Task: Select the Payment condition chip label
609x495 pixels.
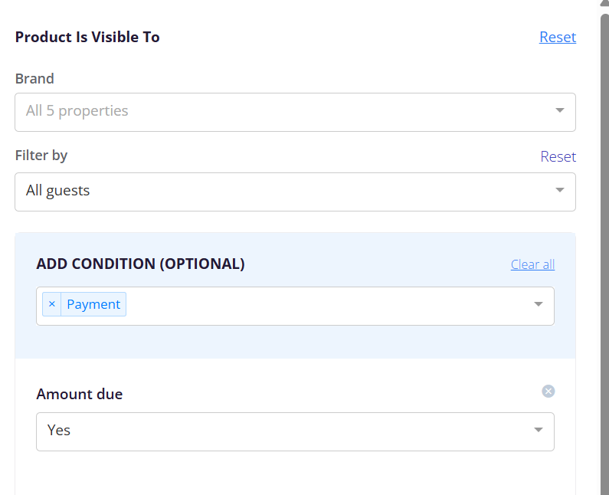Action: coord(93,304)
